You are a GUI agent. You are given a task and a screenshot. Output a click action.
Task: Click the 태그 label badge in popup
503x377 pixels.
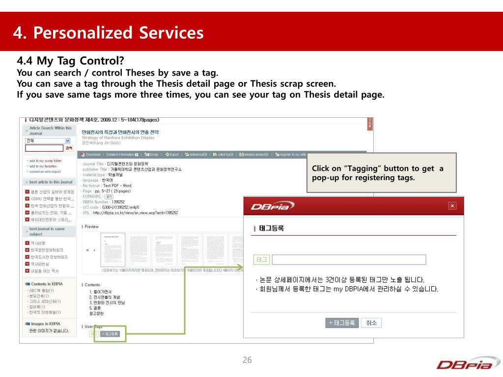tap(261, 260)
